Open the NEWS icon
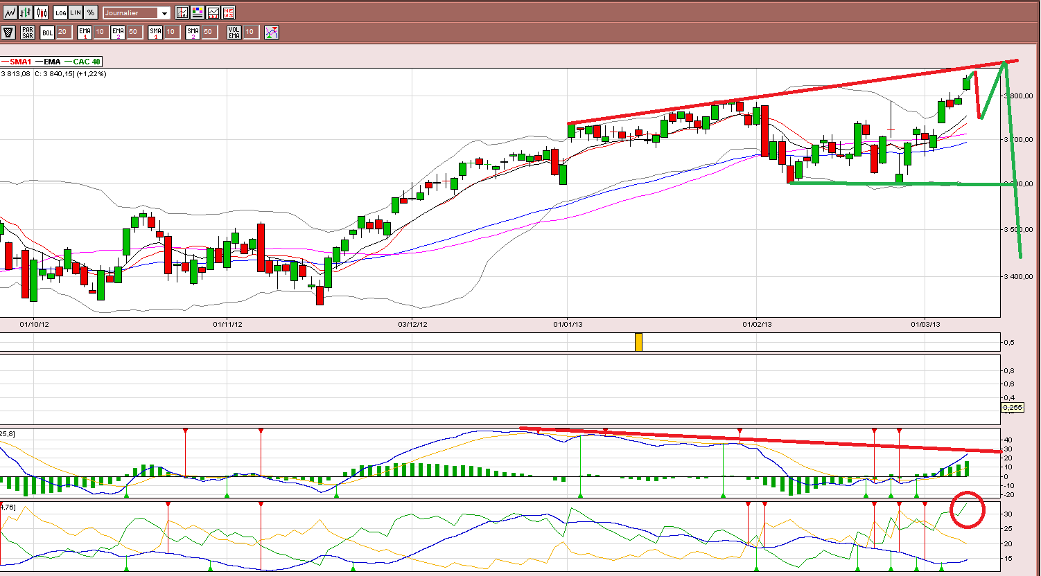Image resolution: width=1041 pixels, height=576 pixels. point(228,12)
